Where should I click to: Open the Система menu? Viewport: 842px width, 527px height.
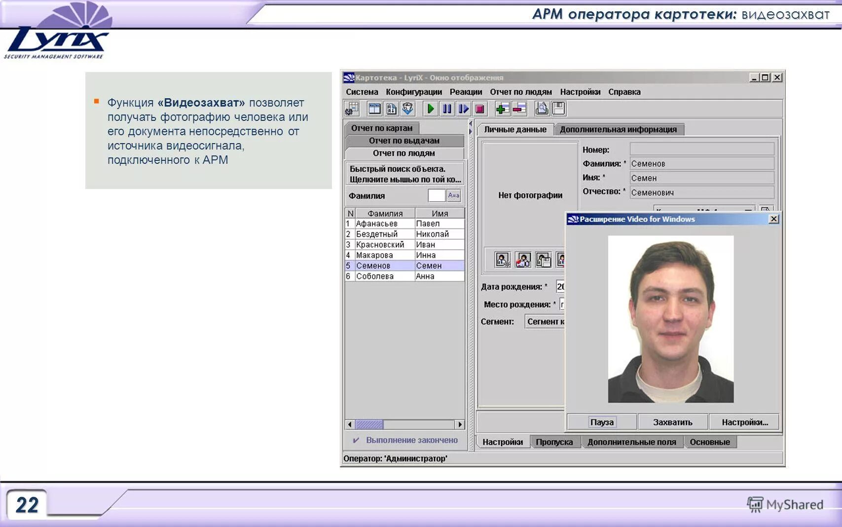362,92
